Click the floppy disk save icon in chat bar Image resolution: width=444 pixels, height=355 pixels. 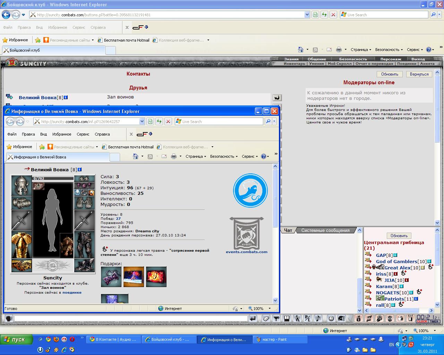coord(287,318)
